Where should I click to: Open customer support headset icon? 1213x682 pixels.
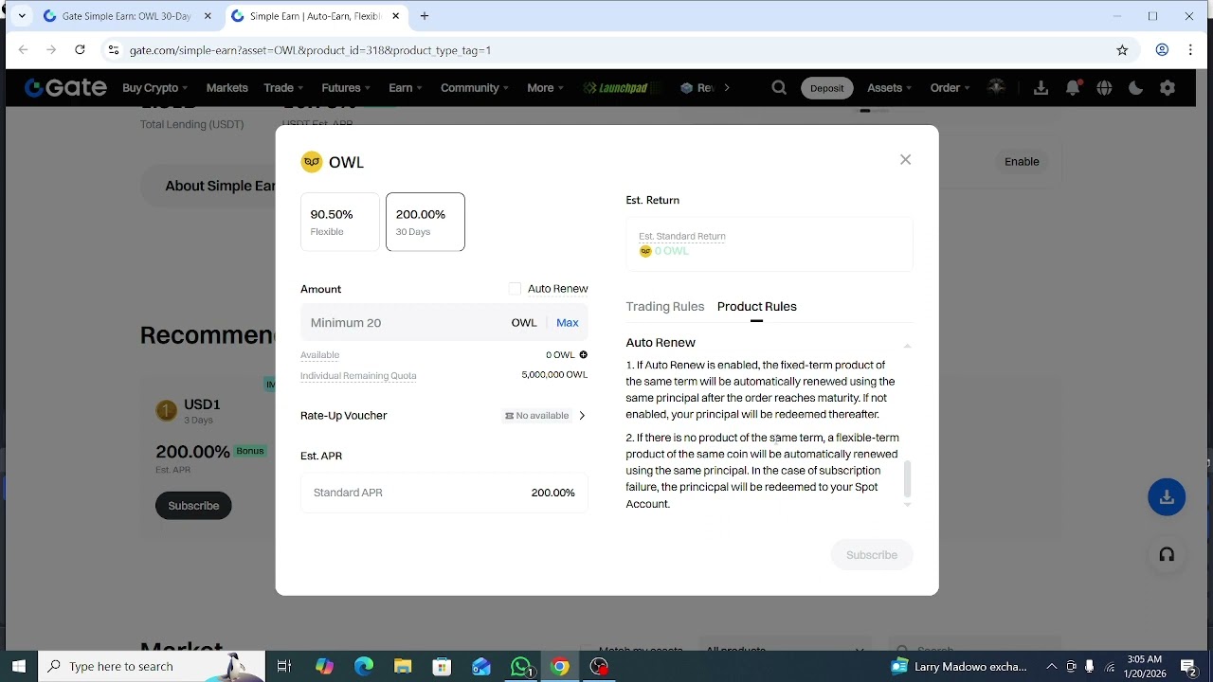click(x=1167, y=555)
